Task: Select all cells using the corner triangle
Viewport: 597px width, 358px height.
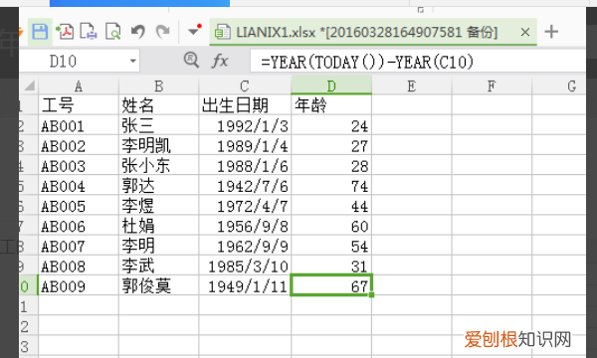Action: tap(29, 86)
